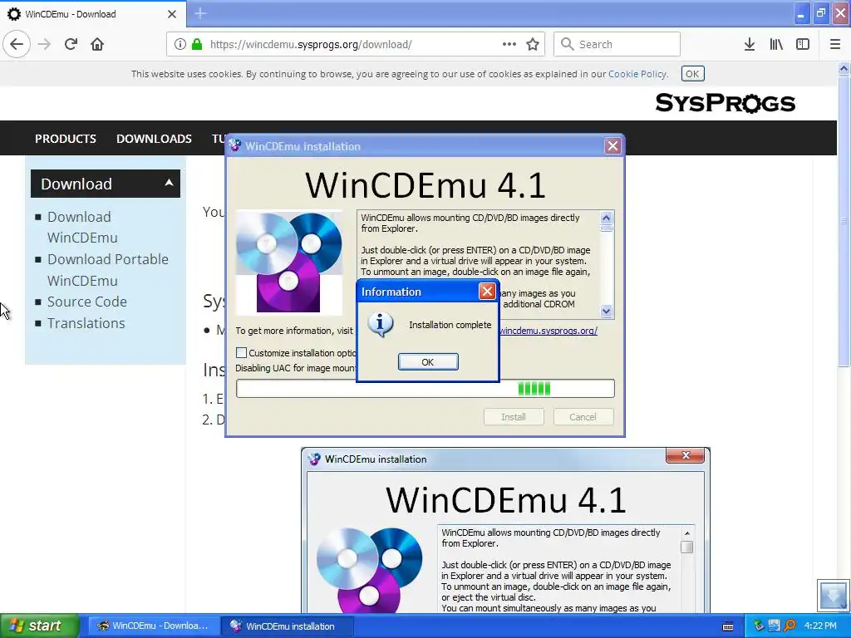Open the Cookie Policy link
Viewport: 851px width, 638px height.
637,74
